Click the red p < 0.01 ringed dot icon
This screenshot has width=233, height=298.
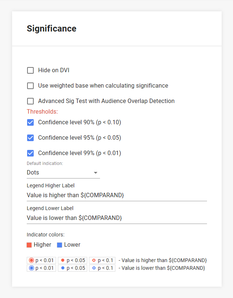click(32, 260)
